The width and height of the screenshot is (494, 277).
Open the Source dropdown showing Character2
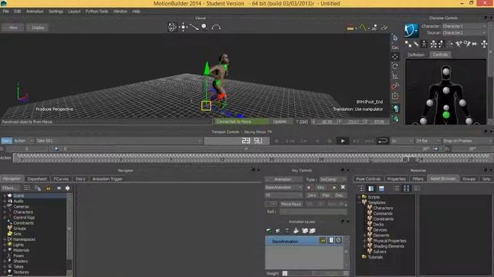pyautogui.click(x=464, y=32)
